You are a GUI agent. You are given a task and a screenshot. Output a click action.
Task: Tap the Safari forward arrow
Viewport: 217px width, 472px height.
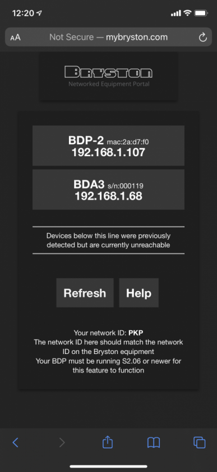point(62,442)
